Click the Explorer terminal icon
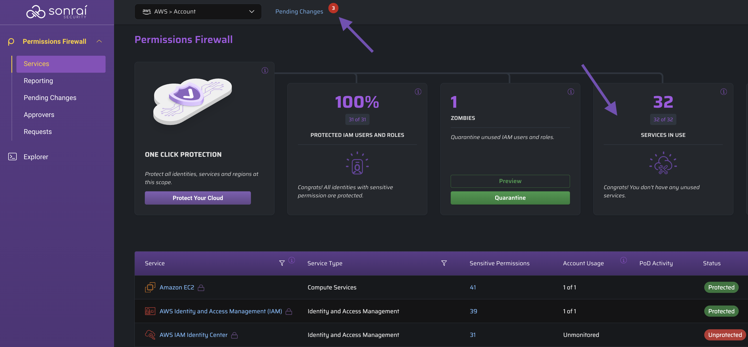This screenshot has width=748, height=347. coord(12,157)
